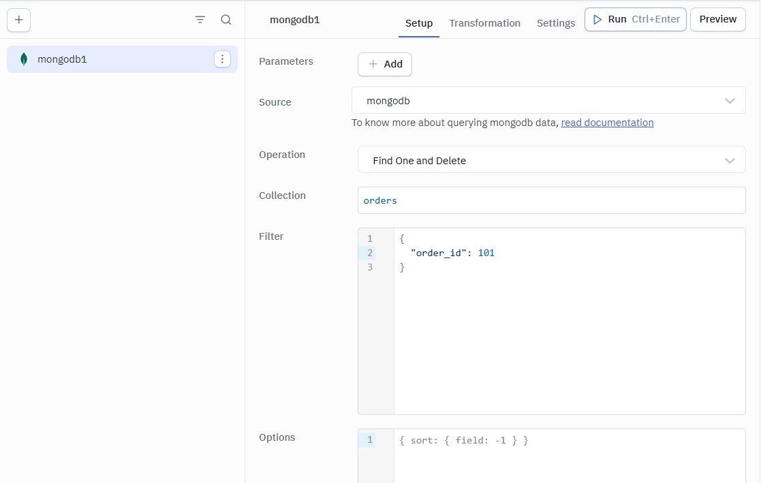Click the Collection input field

(x=551, y=201)
